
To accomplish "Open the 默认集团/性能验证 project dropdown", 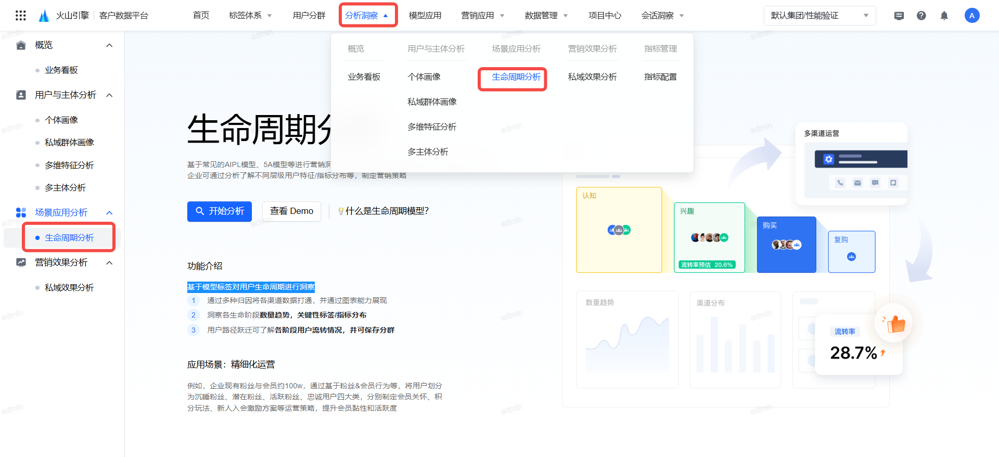I will click(819, 16).
